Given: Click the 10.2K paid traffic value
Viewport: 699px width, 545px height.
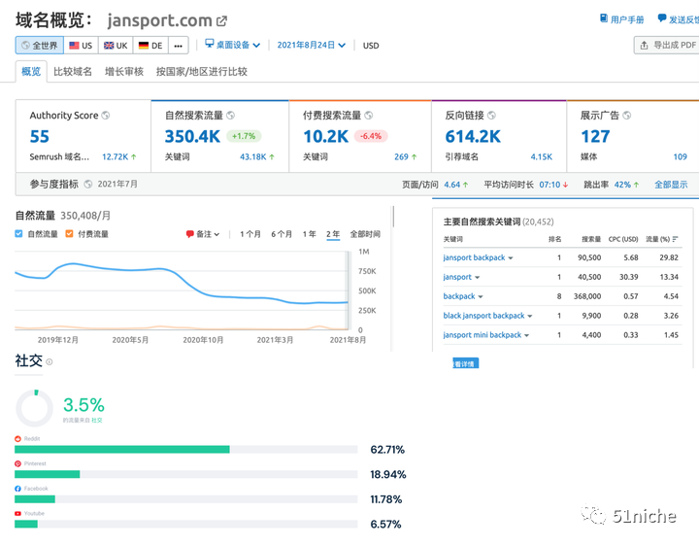Looking at the screenshot, I should 326,136.
